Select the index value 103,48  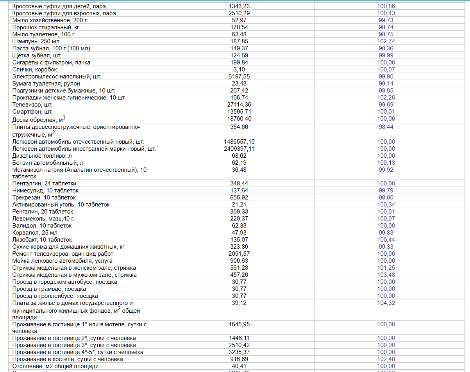[386, 275]
